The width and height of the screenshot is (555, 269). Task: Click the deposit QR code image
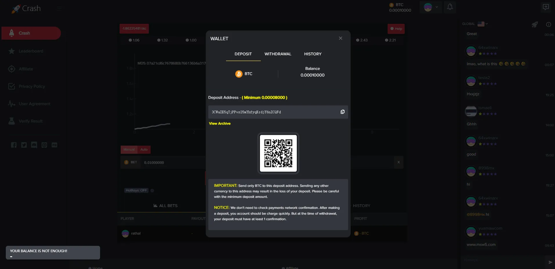point(278,153)
